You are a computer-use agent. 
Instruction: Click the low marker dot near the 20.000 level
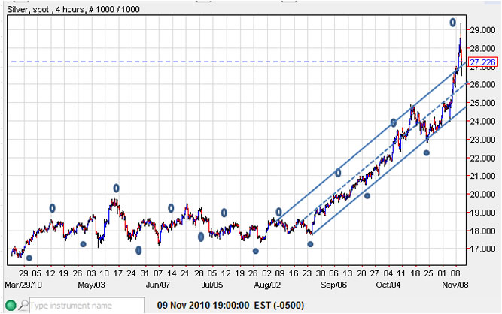coord(367,196)
